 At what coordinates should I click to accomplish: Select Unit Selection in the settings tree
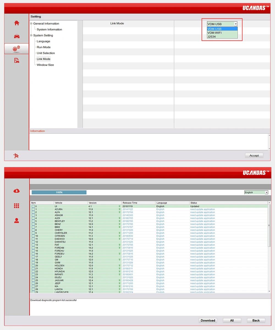pyautogui.click(x=46, y=53)
